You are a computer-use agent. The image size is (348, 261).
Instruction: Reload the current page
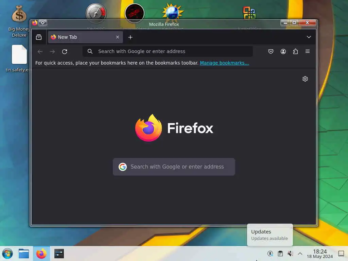click(65, 52)
